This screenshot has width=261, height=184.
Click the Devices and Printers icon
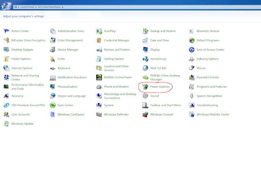coord(99,50)
